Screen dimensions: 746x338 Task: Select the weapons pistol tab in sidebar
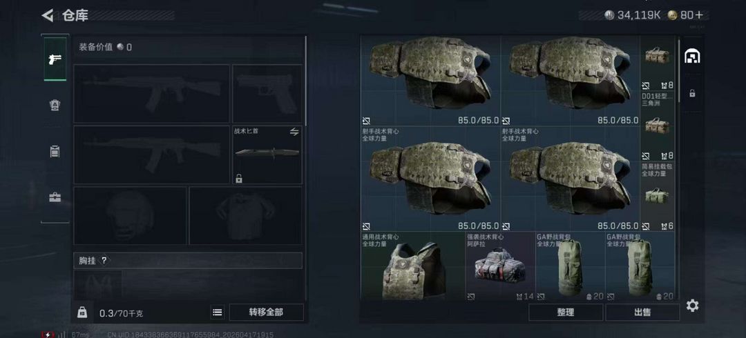click(x=55, y=59)
